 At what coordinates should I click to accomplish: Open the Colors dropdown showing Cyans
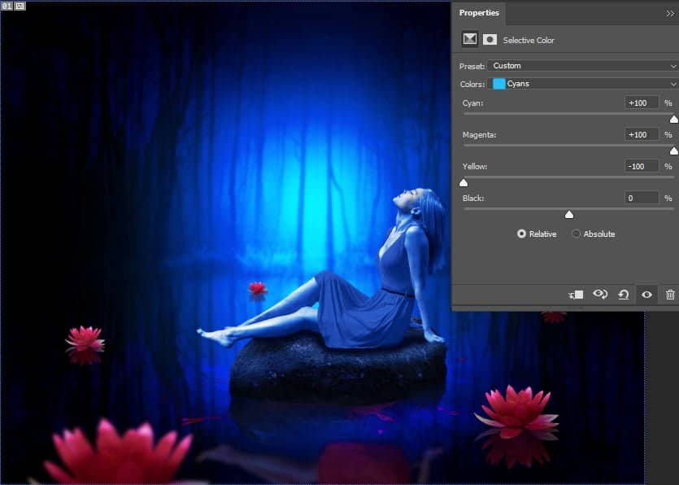pyautogui.click(x=582, y=84)
